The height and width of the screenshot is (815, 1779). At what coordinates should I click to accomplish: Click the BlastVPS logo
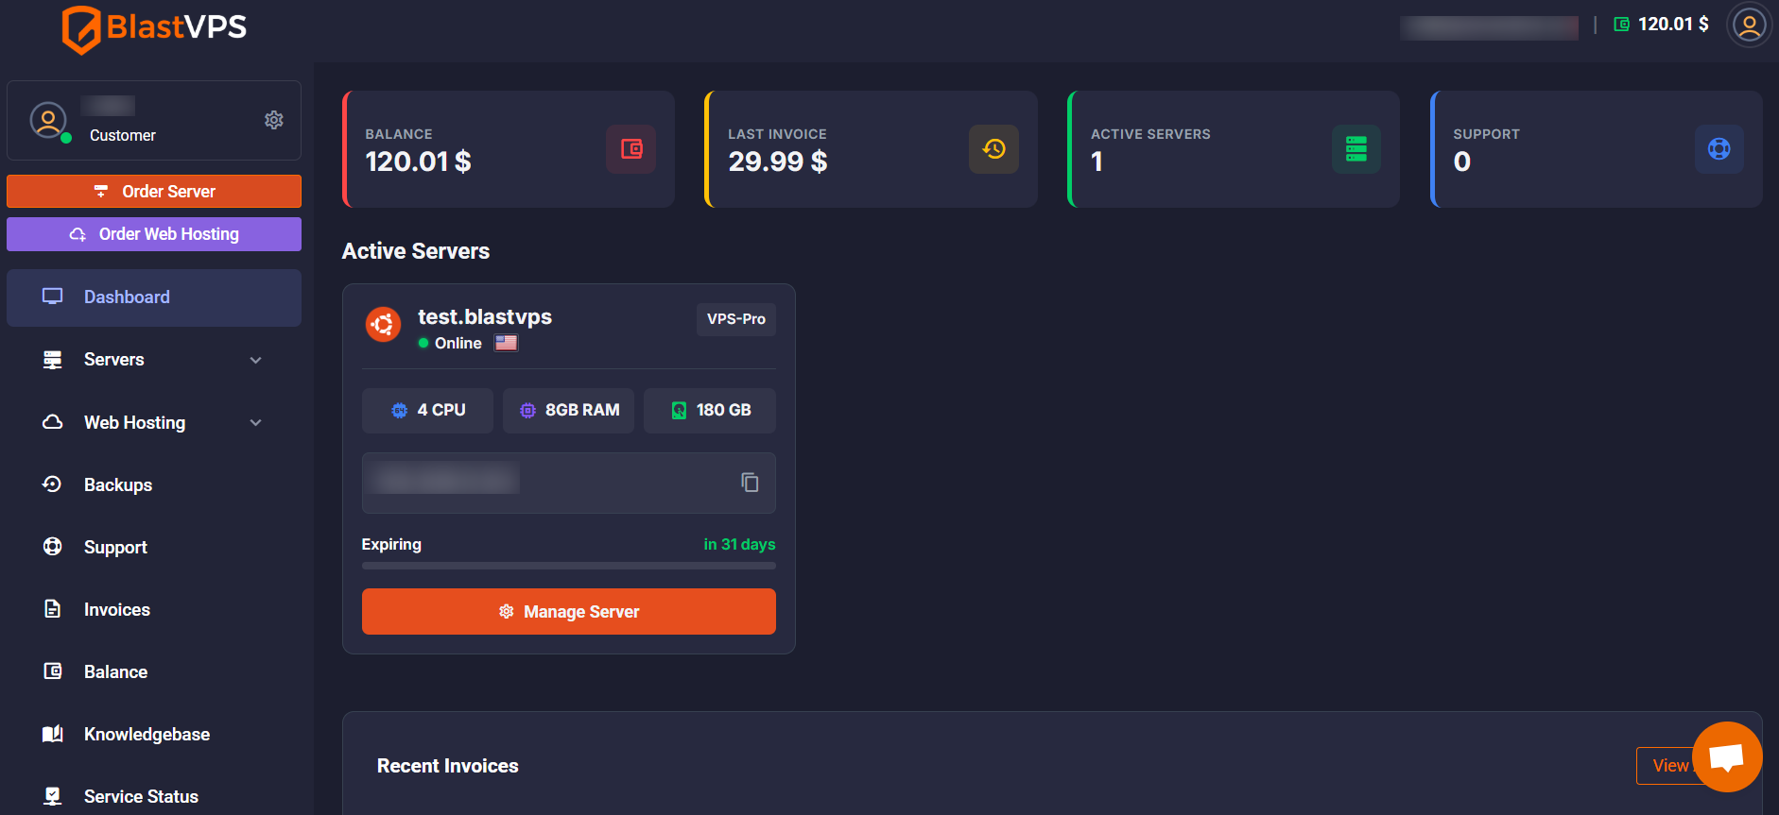coord(154,28)
